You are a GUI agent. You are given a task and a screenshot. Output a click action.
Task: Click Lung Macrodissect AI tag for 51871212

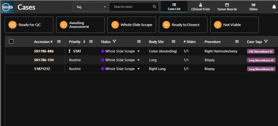(261, 69)
